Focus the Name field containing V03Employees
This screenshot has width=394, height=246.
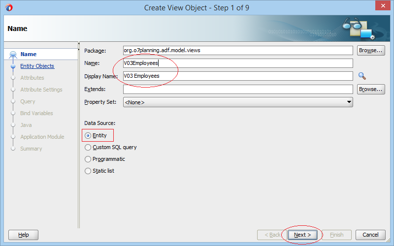[x=238, y=63]
